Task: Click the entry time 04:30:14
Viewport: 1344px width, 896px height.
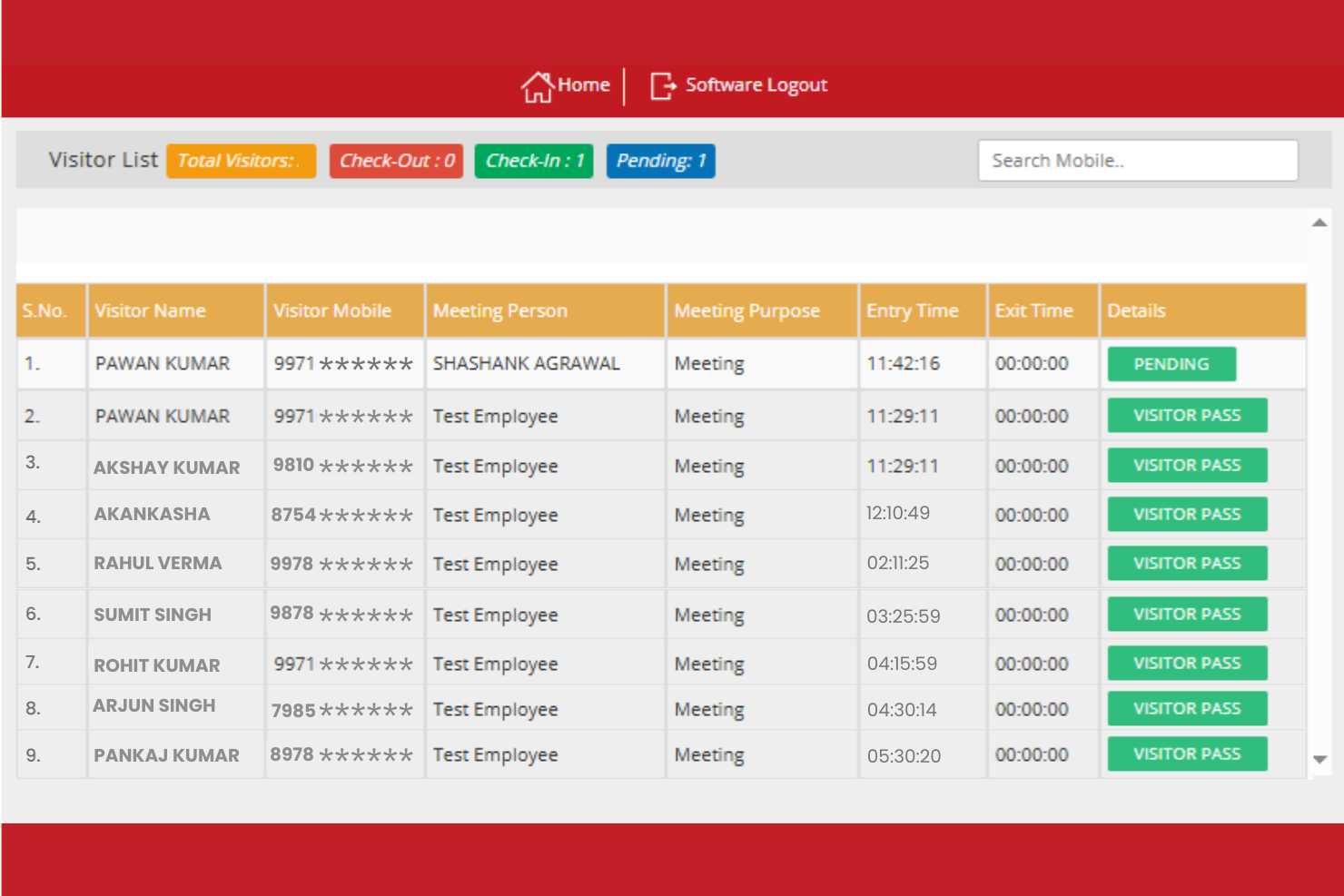Action: [902, 710]
